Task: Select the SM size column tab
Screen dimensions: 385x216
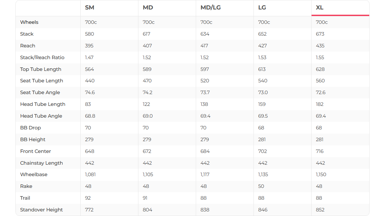Action: (x=90, y=8)
